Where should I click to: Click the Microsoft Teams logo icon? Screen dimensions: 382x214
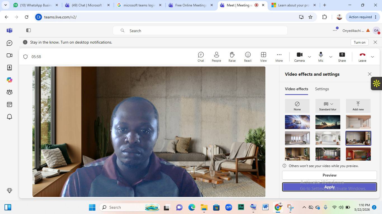click(x=10, y=30)
